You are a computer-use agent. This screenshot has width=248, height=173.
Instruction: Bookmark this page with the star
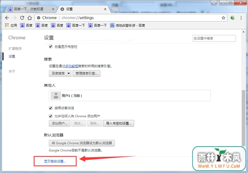[223, 18]
